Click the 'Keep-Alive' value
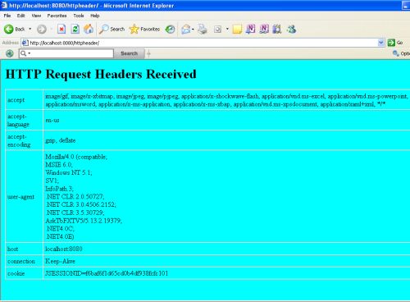Image resolution: width=410 pixels, height=302 pixels. tap(60, 261)
